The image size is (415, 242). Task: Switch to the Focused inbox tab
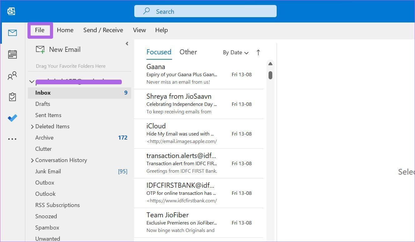coord(159,52)
